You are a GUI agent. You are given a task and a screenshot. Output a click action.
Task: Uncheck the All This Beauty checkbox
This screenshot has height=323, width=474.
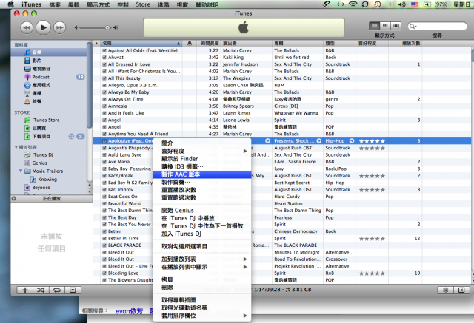104,78
